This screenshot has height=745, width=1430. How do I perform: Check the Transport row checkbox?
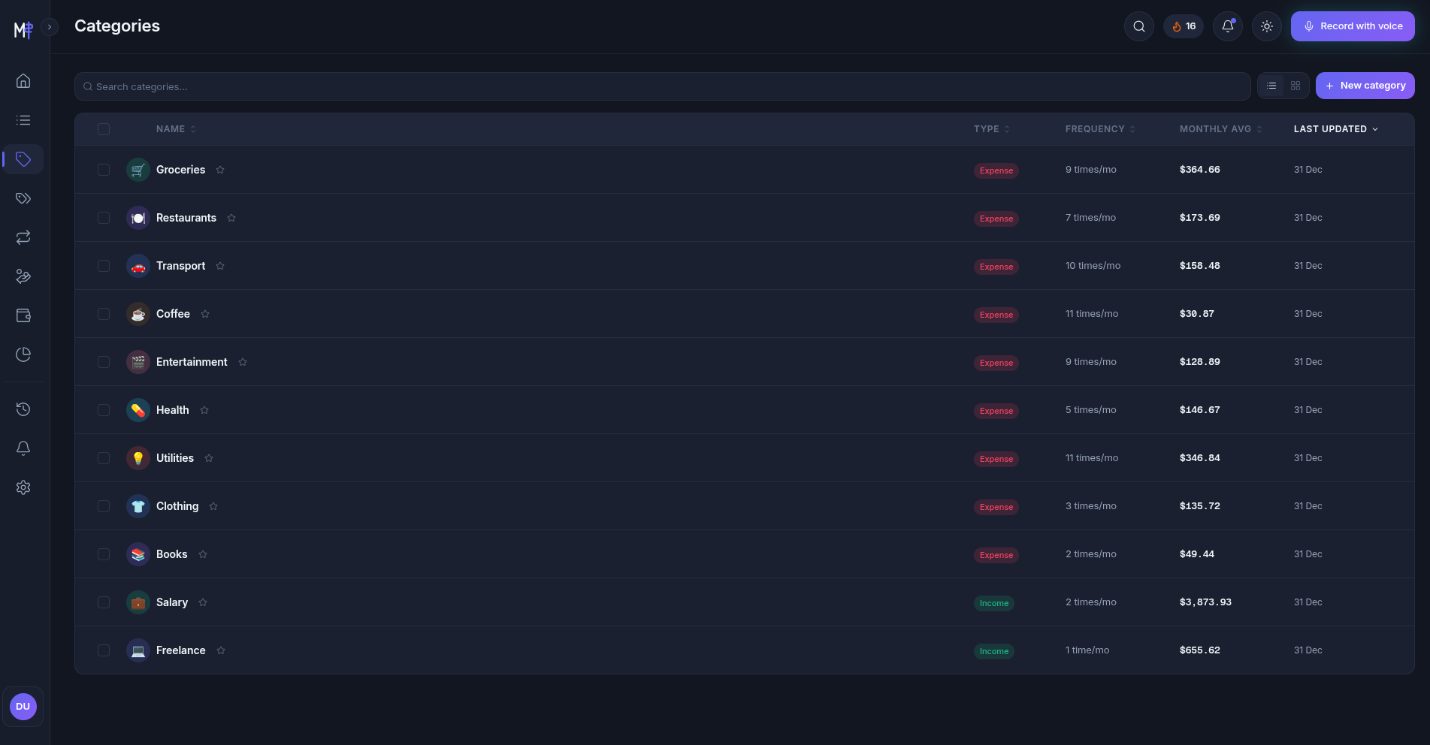(x=104, y=266)
